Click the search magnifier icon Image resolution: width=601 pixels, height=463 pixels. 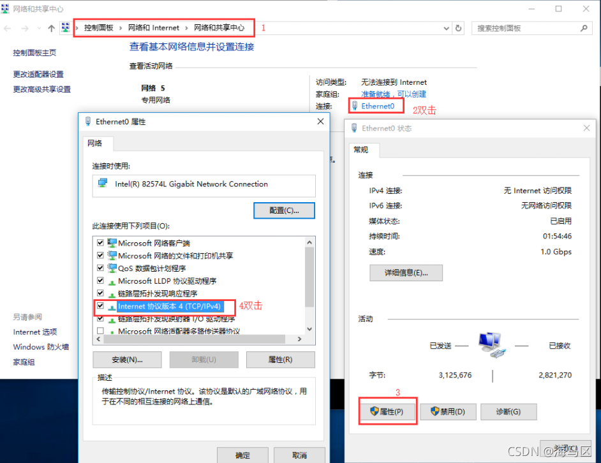584,28
